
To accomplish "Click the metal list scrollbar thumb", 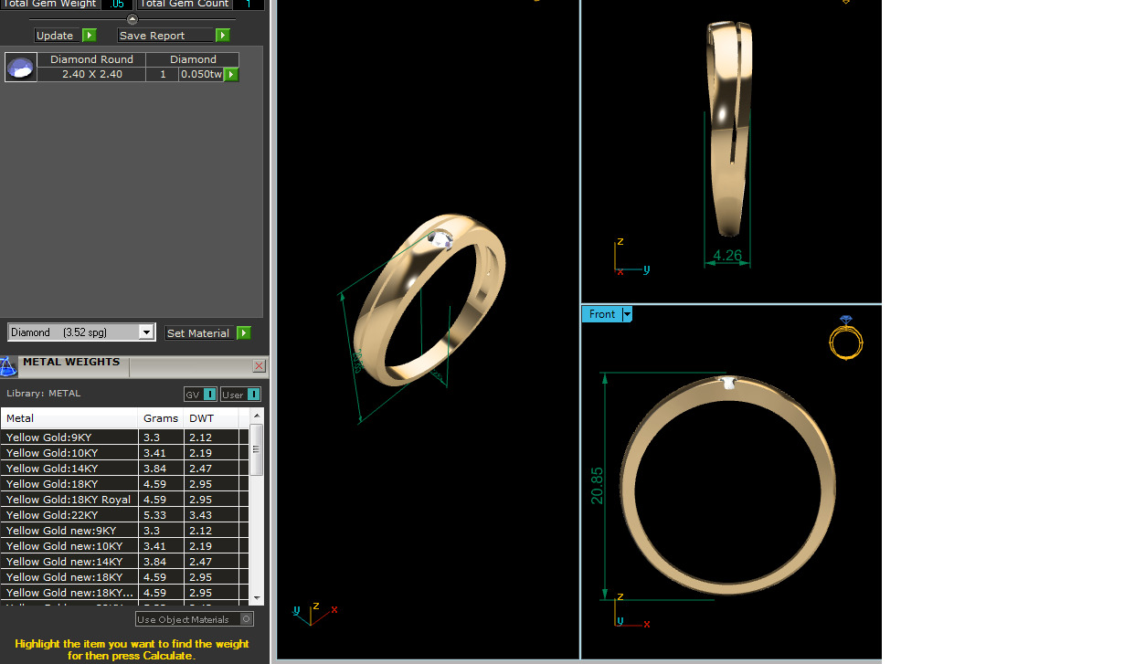I will click(257, 449).
